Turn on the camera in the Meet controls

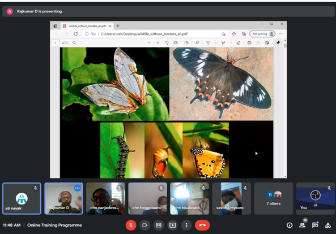[145, 225]
